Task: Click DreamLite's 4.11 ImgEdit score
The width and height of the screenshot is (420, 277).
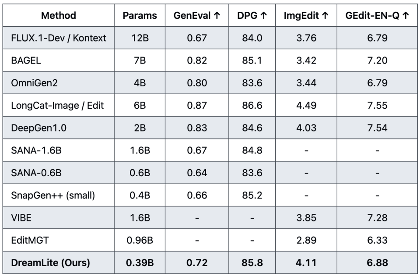Action: 306,263
